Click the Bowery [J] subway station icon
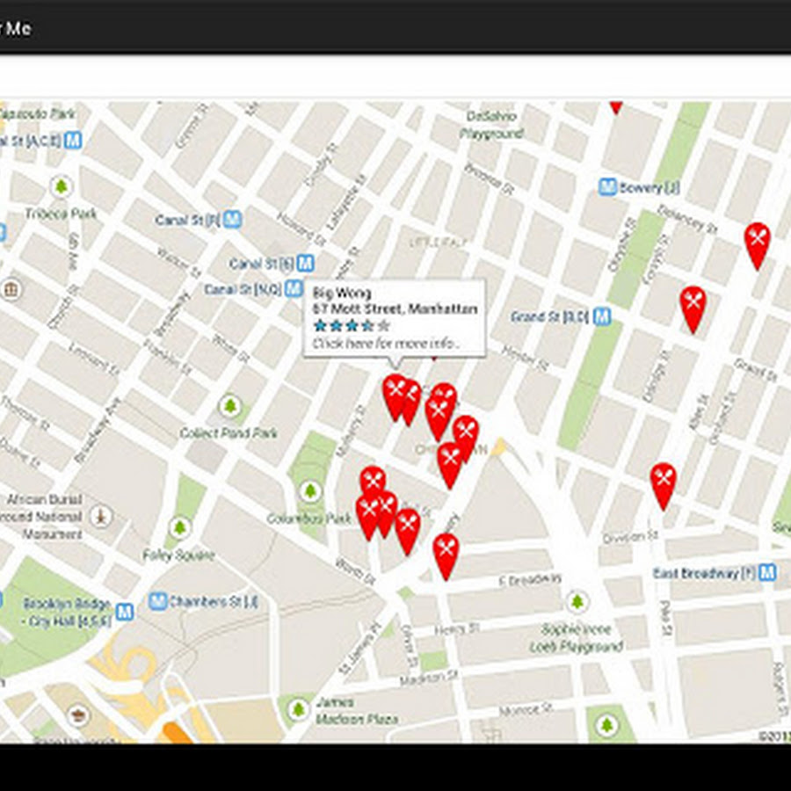791x791 pixels. point(607,187)
